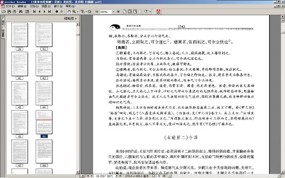285x178 pixels.
Task: Open the 视图 (View) menu
Action: point(46,6)
